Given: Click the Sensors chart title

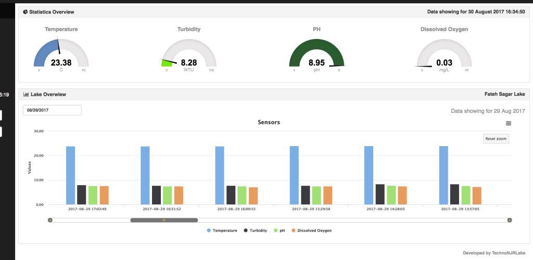Looking at the screenshot, I should pyautogui.click(x=269, y=122).
